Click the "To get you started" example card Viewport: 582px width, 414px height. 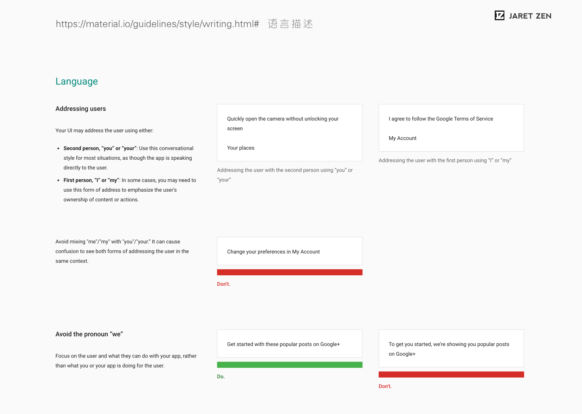451,349
